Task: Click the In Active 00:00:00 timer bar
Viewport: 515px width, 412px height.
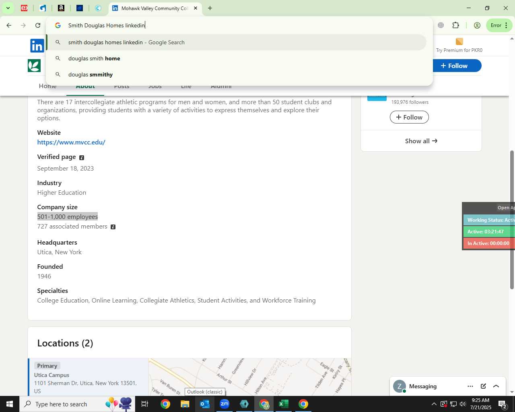Action: coord(489,243)
